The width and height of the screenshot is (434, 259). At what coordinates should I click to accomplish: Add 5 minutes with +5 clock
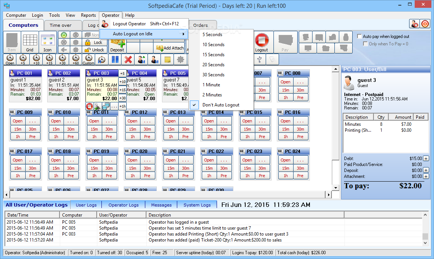tap(23, 59)
